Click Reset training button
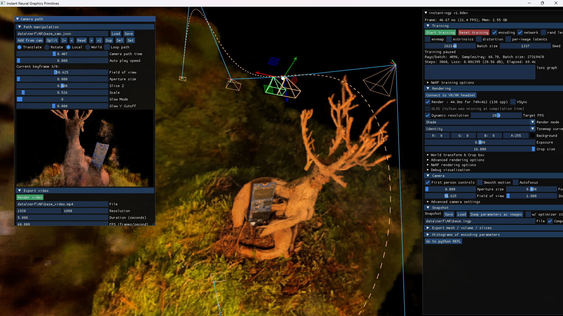Viewport: 563px width, 316px height. tap(474, 33)
